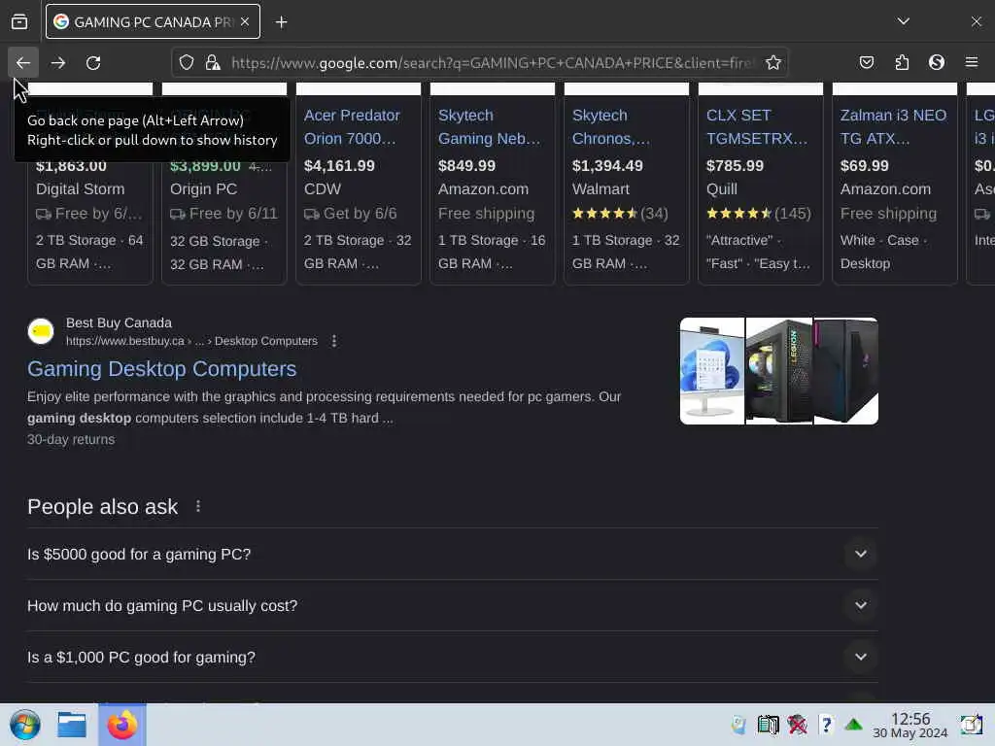
Task: Open the Extensions puzzle icon
Action: tap(902, 62)
